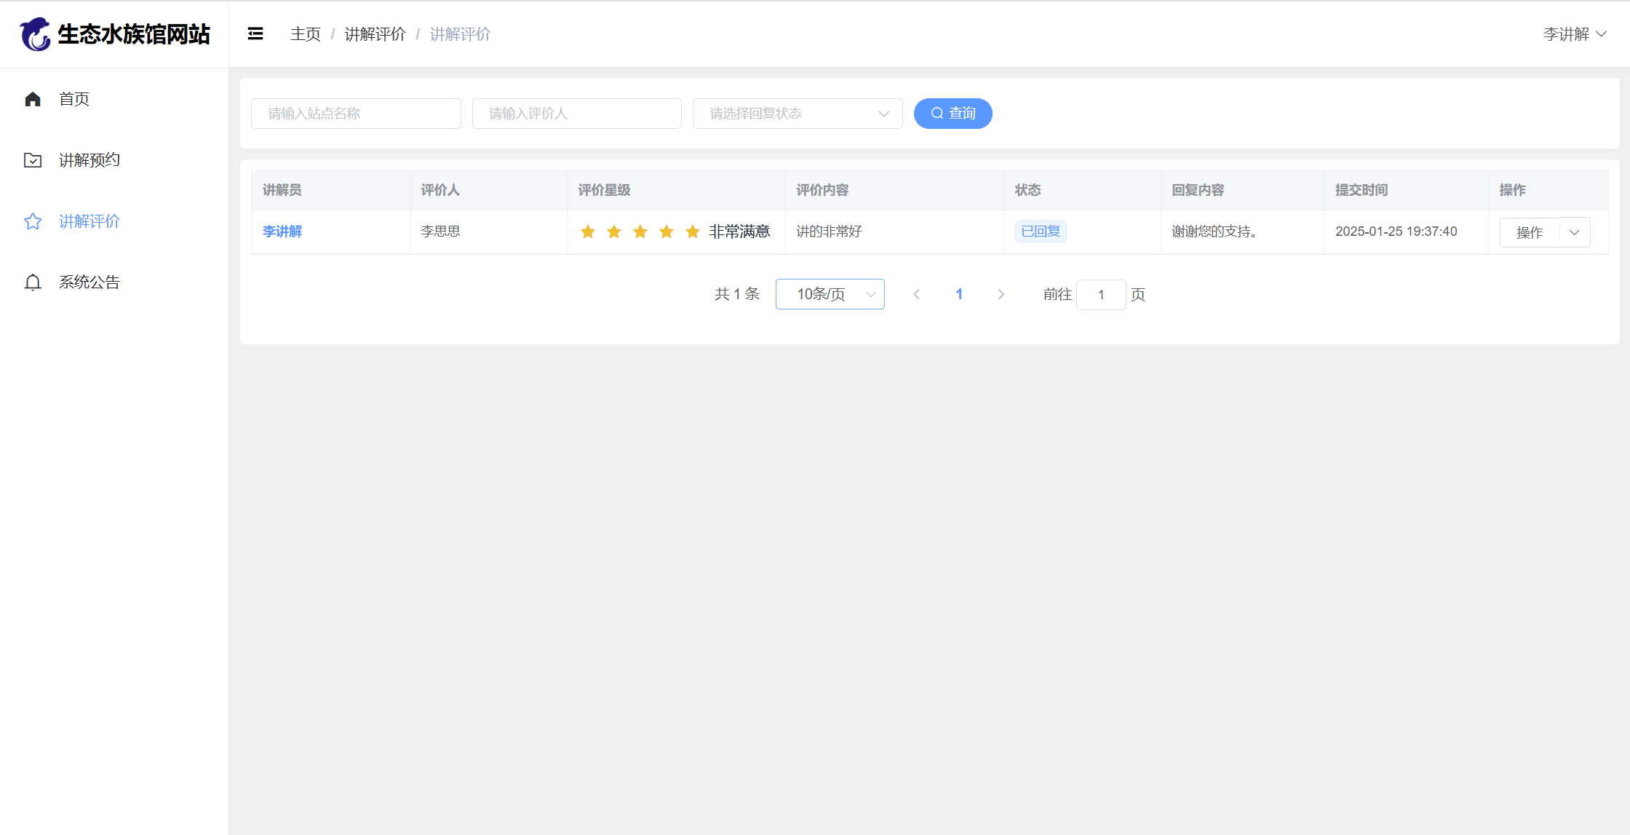Expand the 10条/页 page size selector
1630x835 pixels.
coord(830,294)
